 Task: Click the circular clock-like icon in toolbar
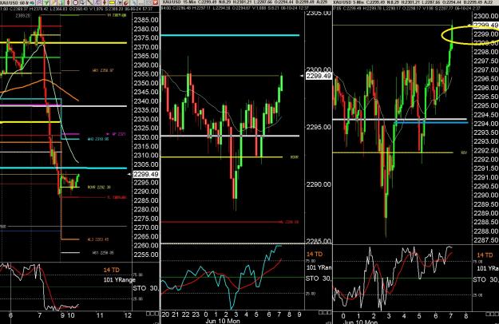[75, 2]
